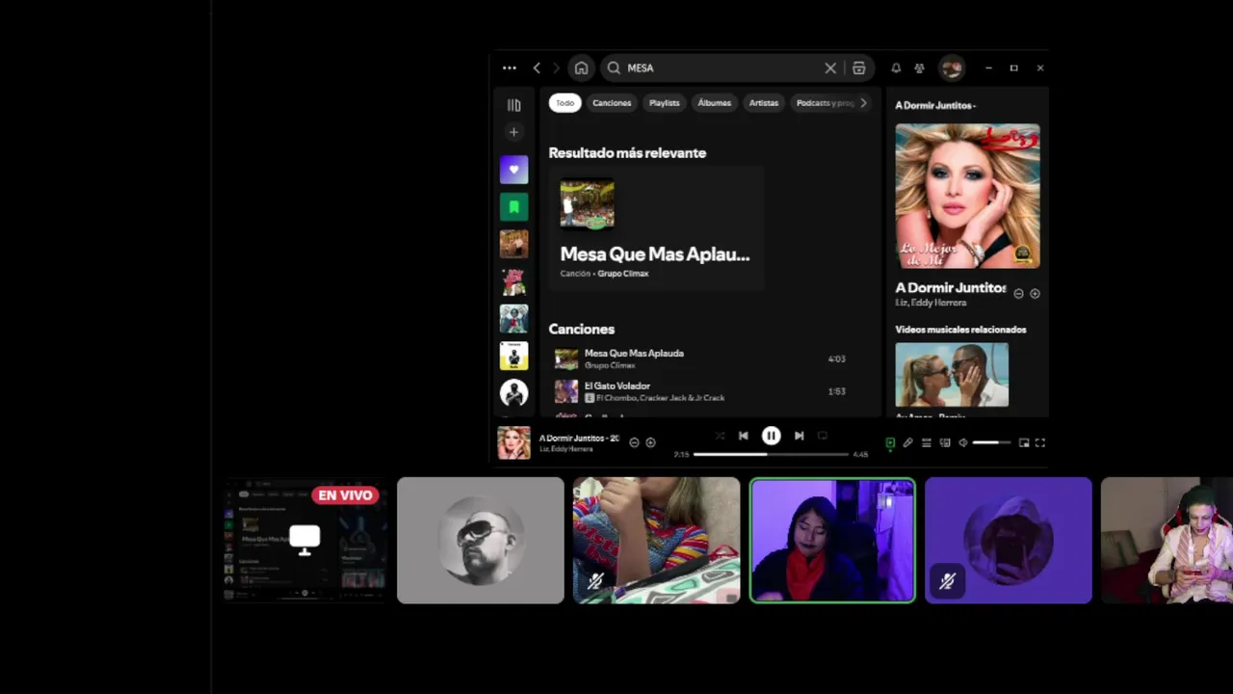Open Grupo Climax under song list
Viewport: 1233px width, 694px height.
click(x=610, y=365)
